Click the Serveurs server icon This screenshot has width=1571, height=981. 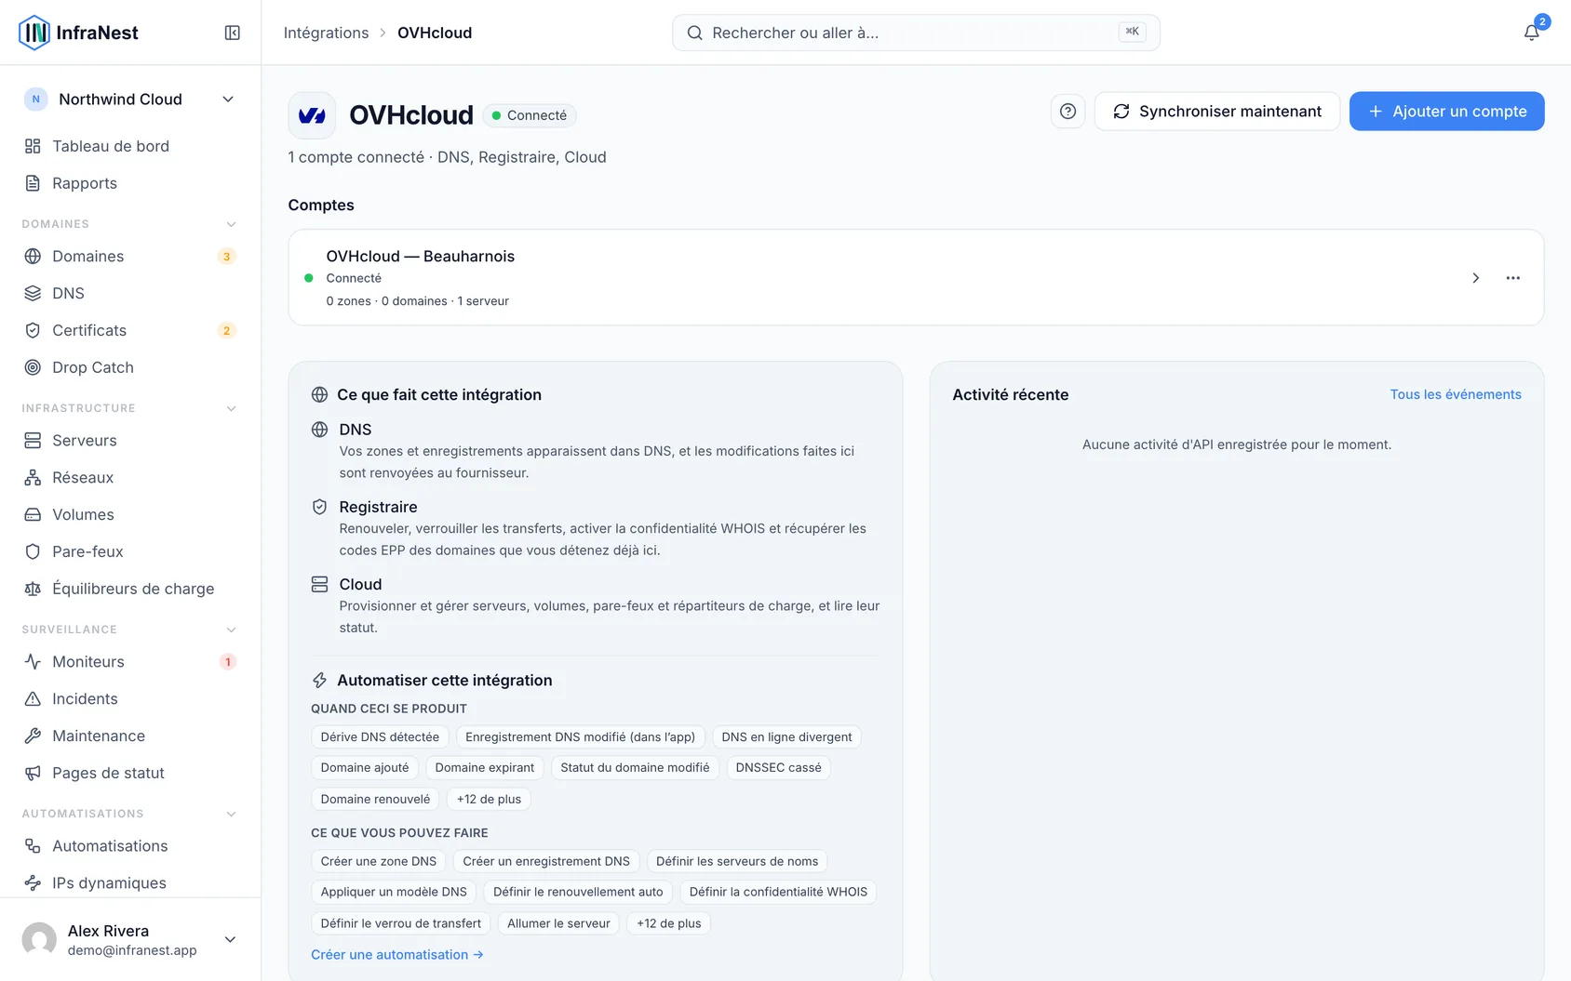[x=33, y=440]
